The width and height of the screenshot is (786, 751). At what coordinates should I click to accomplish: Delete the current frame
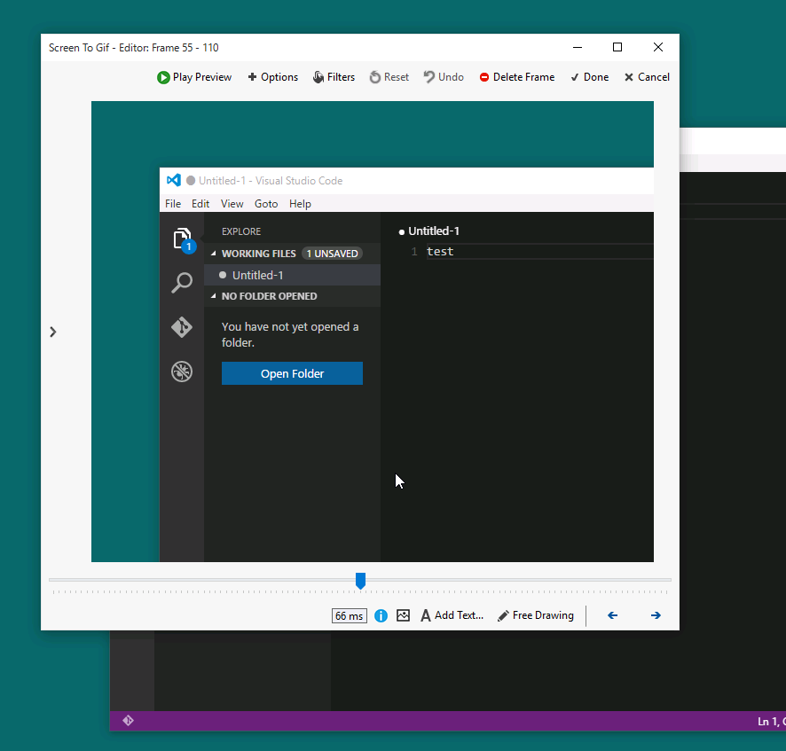point(517,77)
